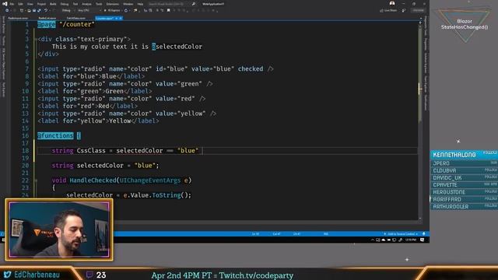Open the Tools menu
The width and height of the screenshot is (498, 280).
99,4
